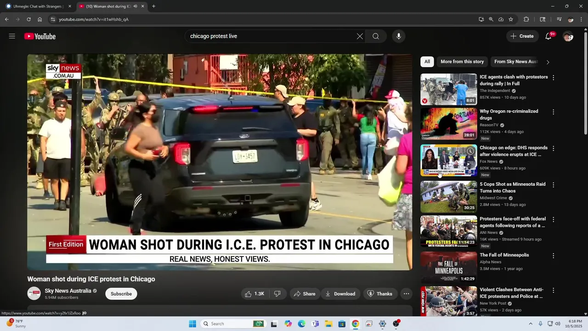This screenshot has height=331, width=588.
Task: Open more actions ellipsis under the video
Action: click(406, 294)
